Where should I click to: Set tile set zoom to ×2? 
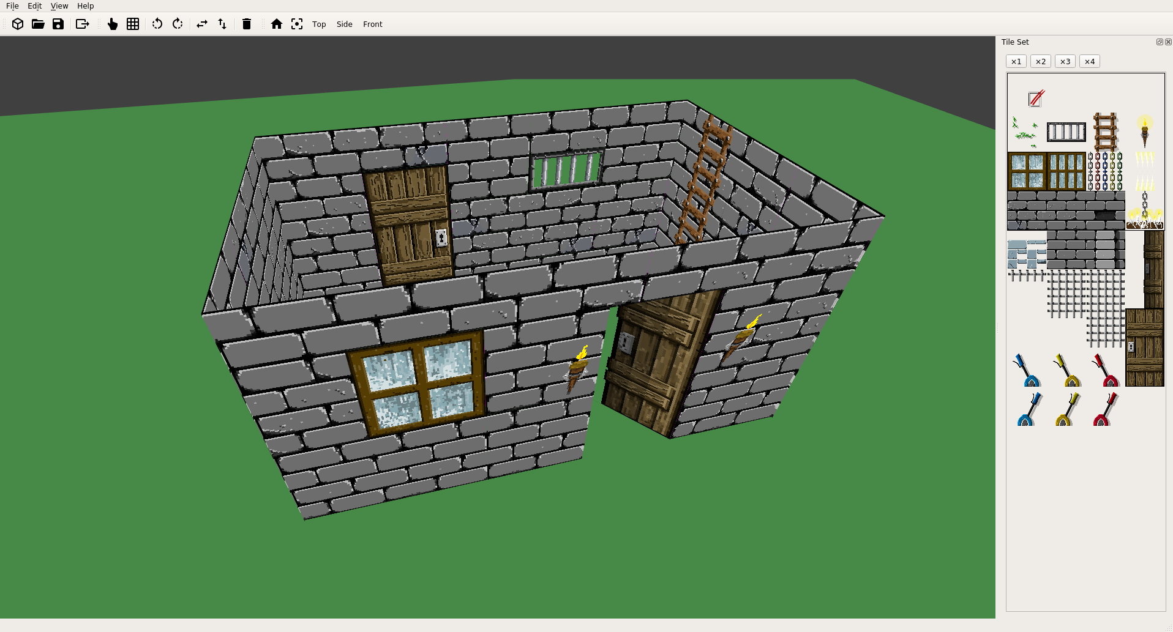click(1041, 61)
